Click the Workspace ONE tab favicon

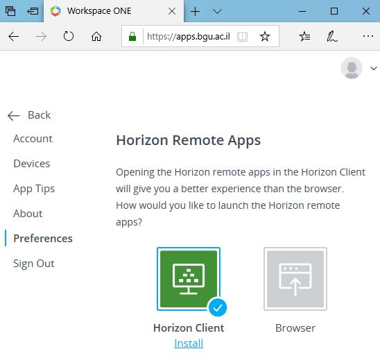point(55,11)
